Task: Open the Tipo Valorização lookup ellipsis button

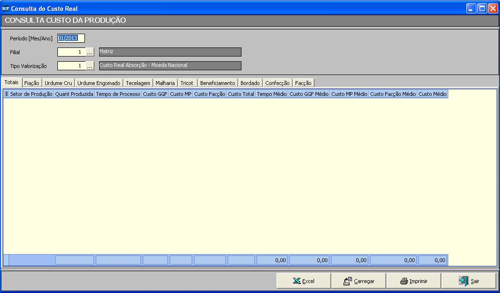Action: click(x=90, y=66)
